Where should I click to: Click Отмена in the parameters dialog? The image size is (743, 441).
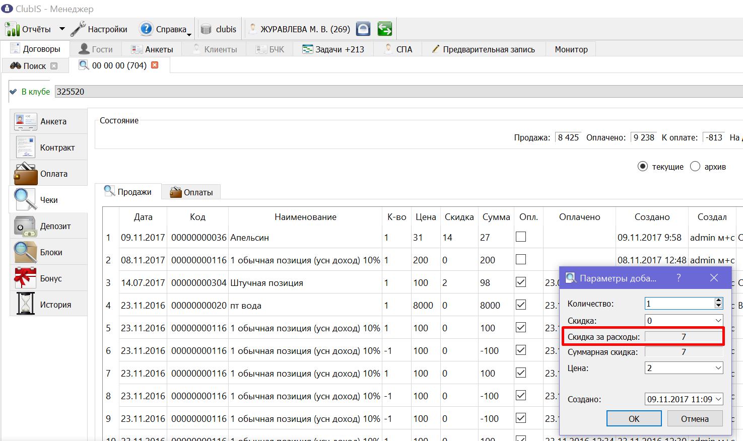tap(695, 418)
